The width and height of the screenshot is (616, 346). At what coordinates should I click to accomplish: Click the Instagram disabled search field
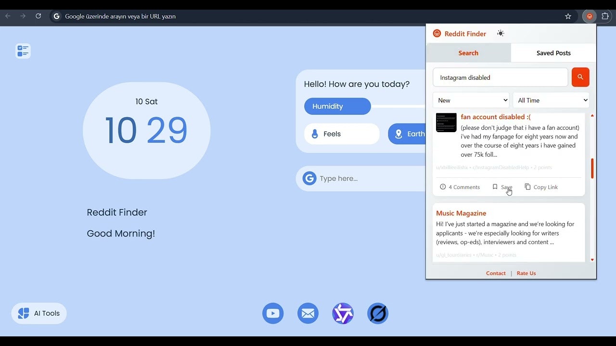click(x=500, y=77)
